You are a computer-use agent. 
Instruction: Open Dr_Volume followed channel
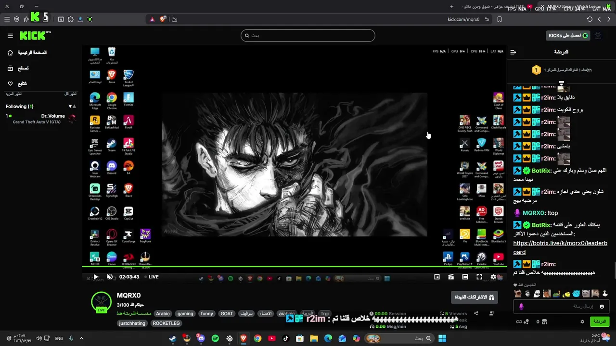click(41, 119)
